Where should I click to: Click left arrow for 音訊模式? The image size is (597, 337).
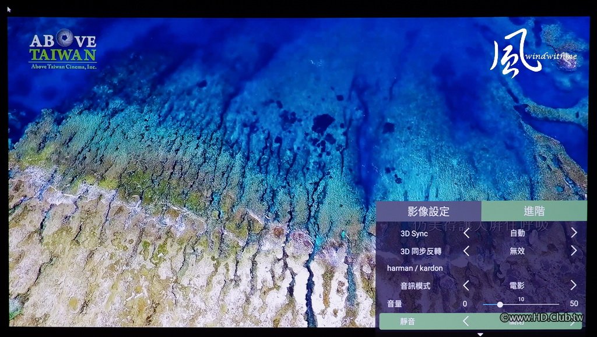pyautogui.click(x=466, y=285)
